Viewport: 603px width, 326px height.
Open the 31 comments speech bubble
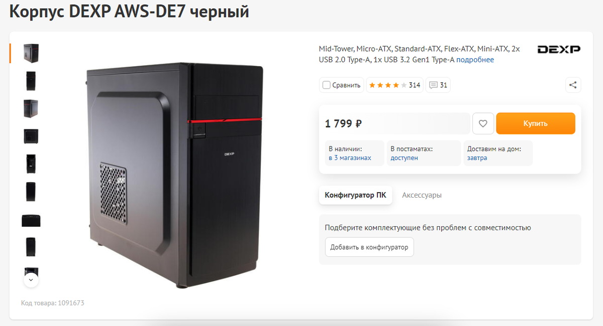tap(438, 85)
